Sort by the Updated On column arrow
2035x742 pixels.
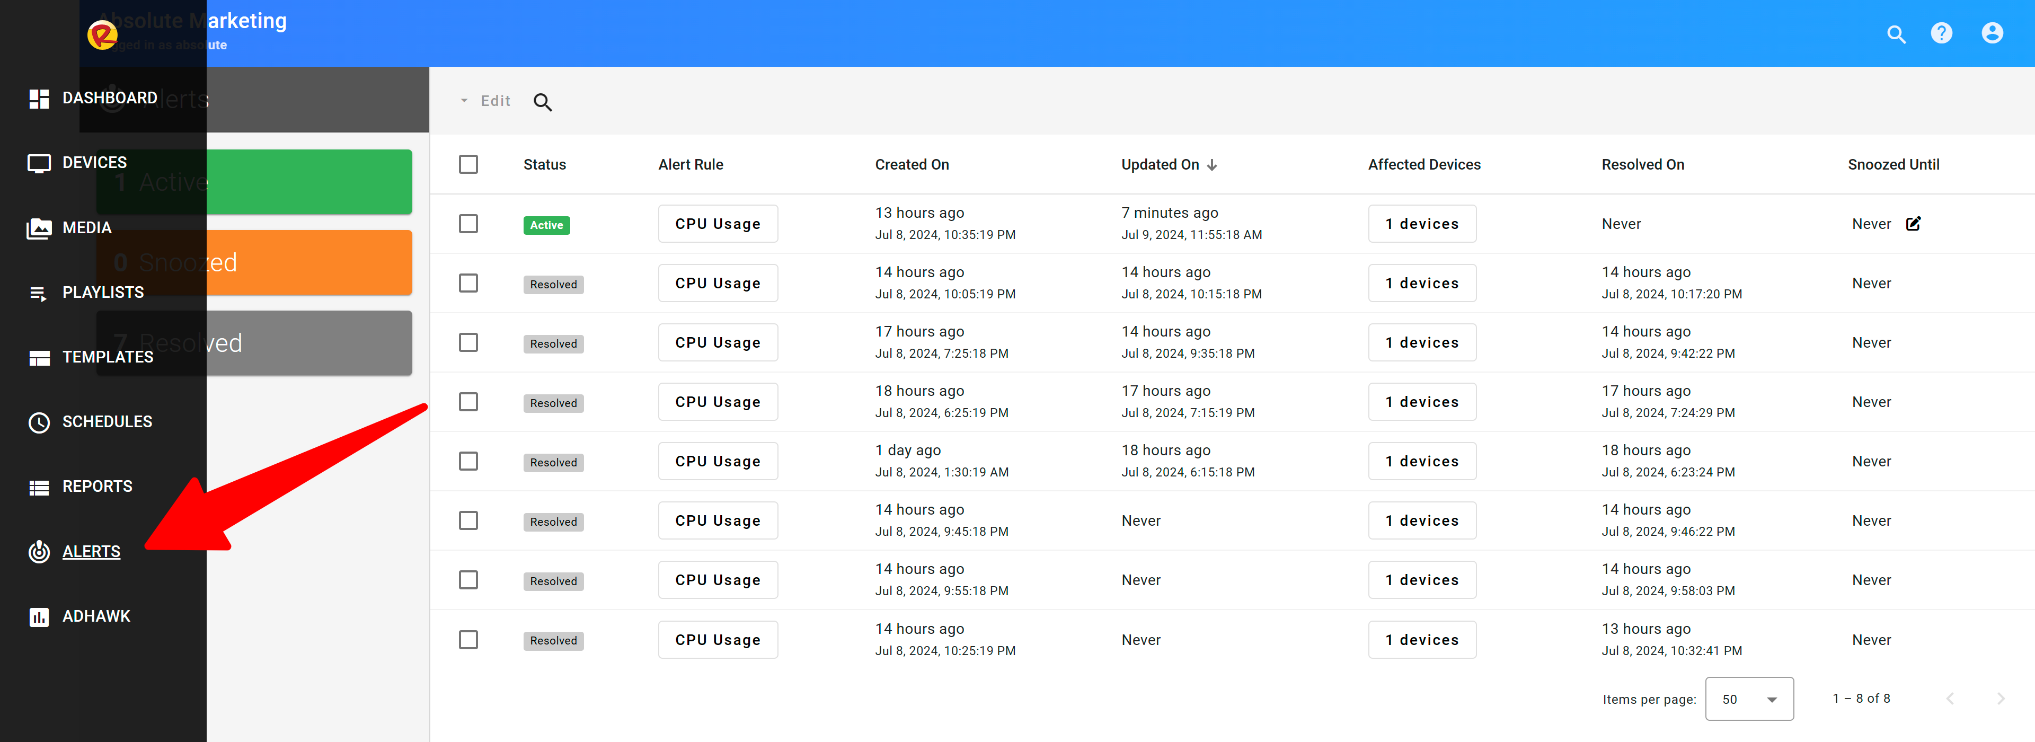(x=1212, y=165)
